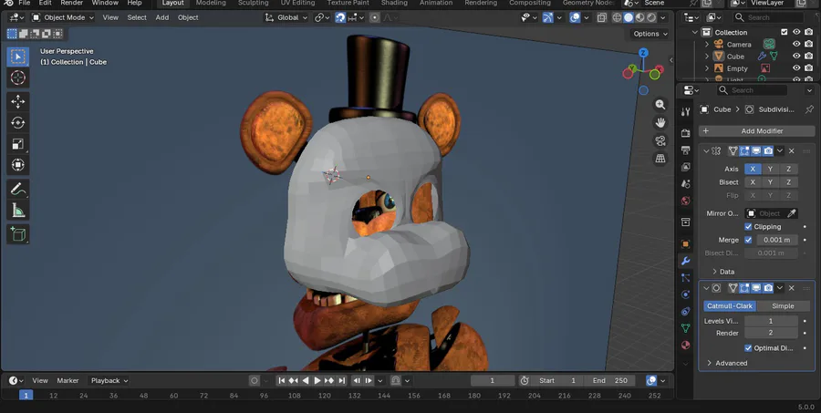Screen dimensions: 821x413
Task: Open the Options dropdown in viewport
Action: (x=650, y=34)
